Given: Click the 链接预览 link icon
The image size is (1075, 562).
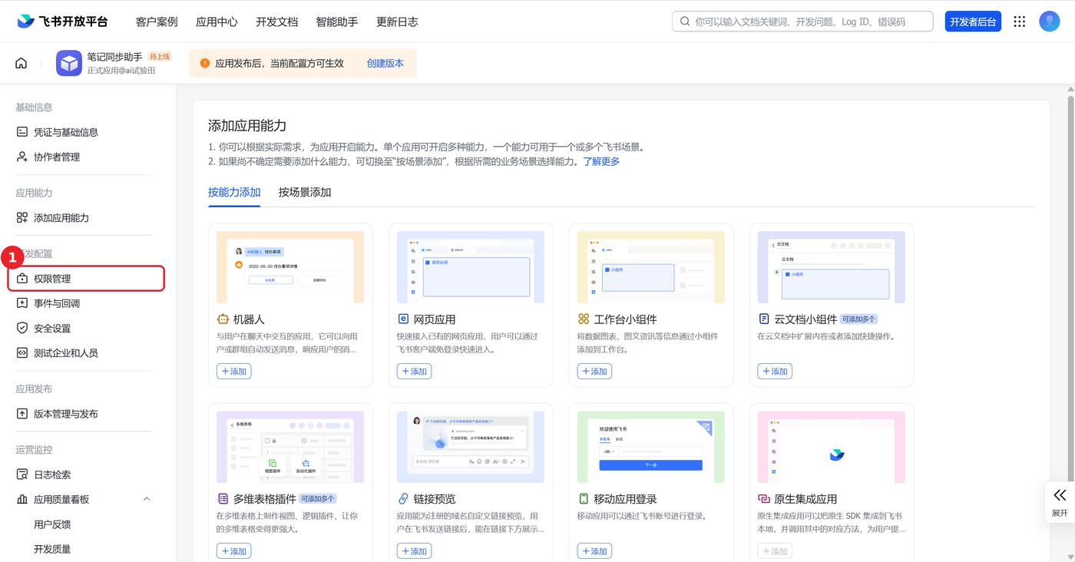Looking at the screenshot, I should click(x=403, y=498).
